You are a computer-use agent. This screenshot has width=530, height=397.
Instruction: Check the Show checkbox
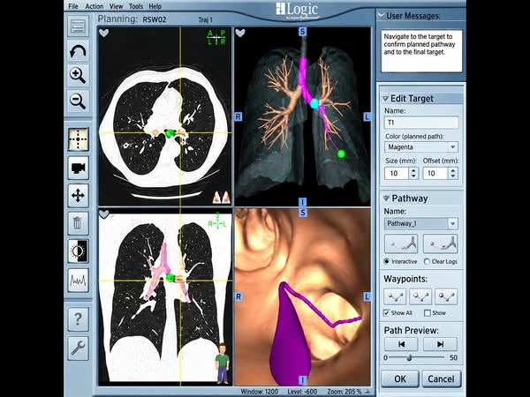(x=428, y=313)
